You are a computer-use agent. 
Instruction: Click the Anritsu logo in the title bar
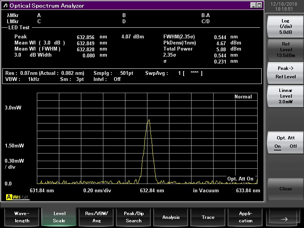point(5,6)
